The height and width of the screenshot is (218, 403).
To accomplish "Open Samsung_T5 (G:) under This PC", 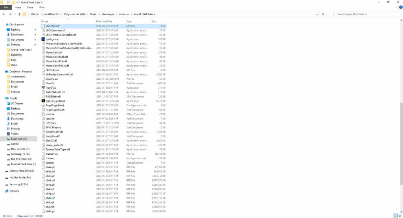I will pos(20,154).
